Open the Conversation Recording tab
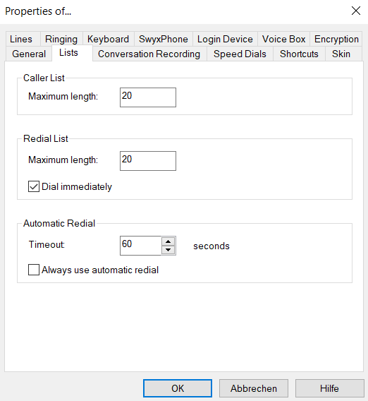This screenshot has height=401, width=368. [149, 54]
